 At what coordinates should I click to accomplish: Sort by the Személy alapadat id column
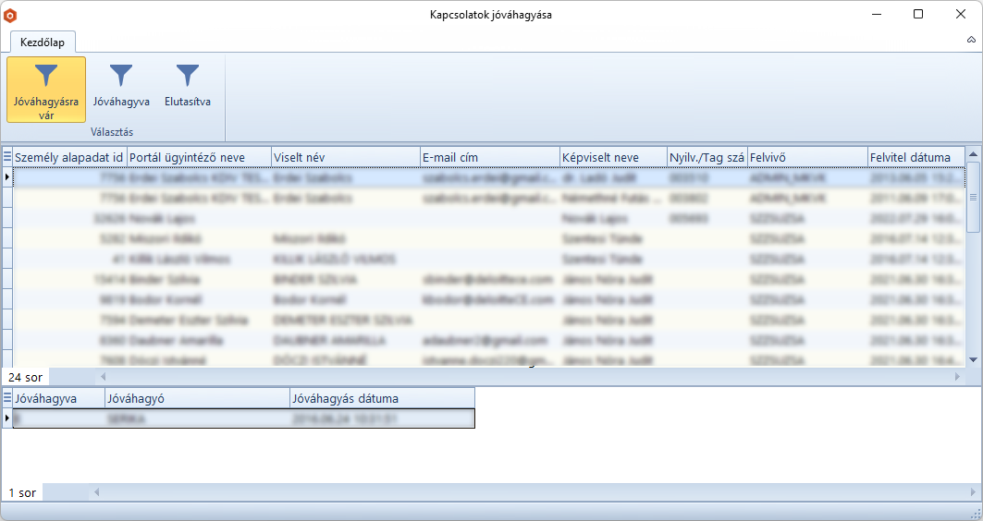(x=69, y=157)
